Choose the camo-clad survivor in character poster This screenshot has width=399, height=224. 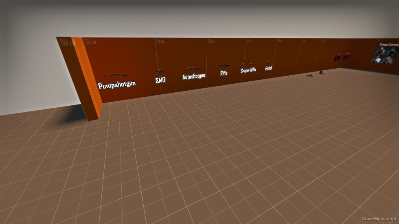tap(388, 61)
